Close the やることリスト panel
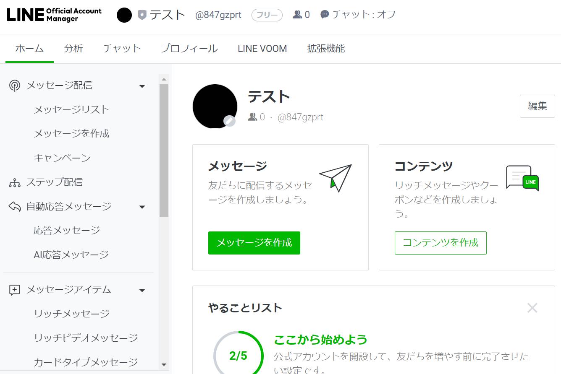This screenshot has width=561, height=374. (532, 308)
